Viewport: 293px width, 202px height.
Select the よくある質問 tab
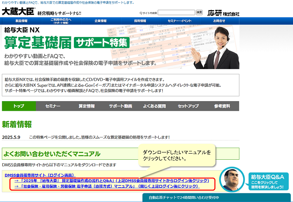tap(154, 106)
